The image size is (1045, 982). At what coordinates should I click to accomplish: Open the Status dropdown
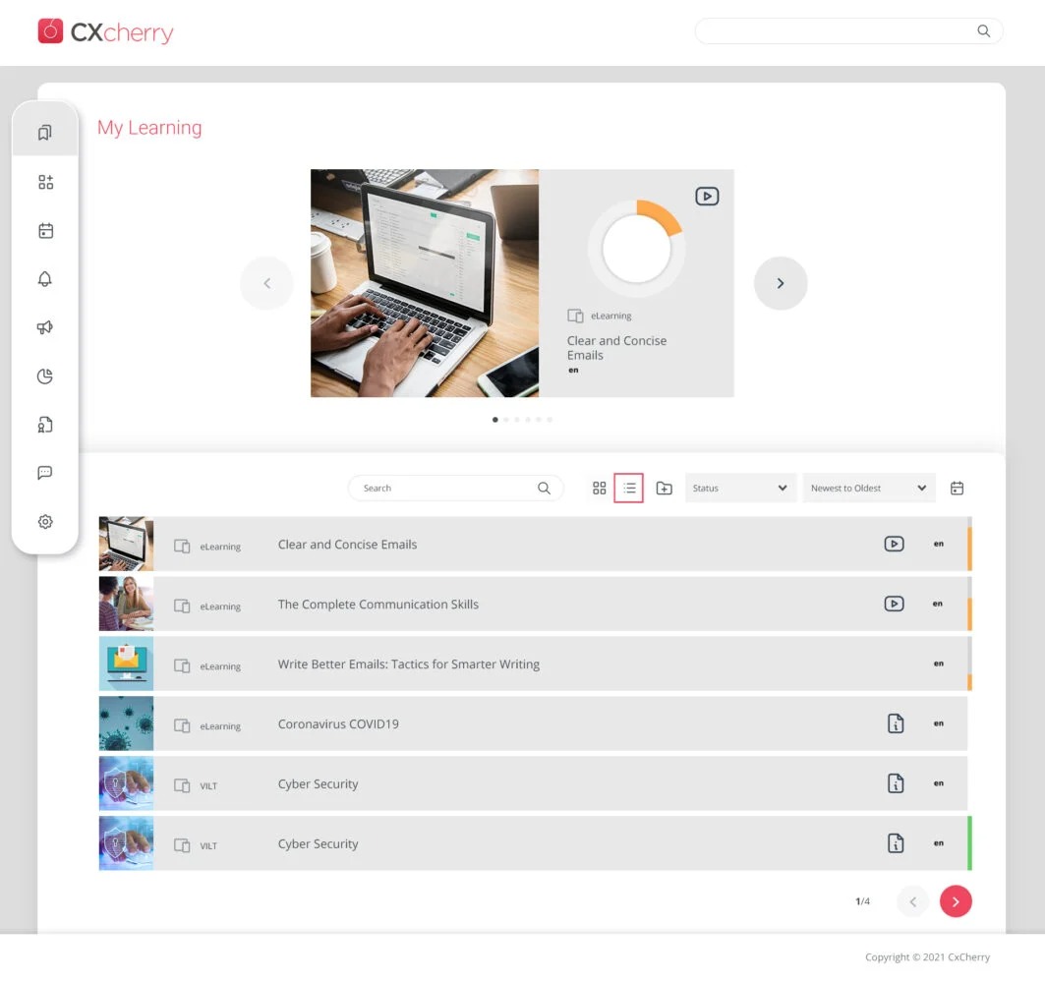(740, 489)
